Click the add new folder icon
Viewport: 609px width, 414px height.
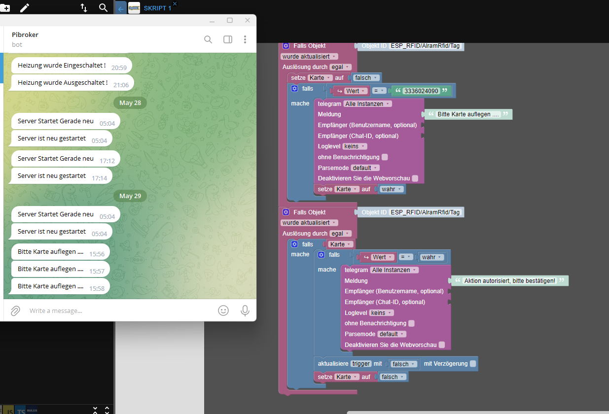coord(5,7)
